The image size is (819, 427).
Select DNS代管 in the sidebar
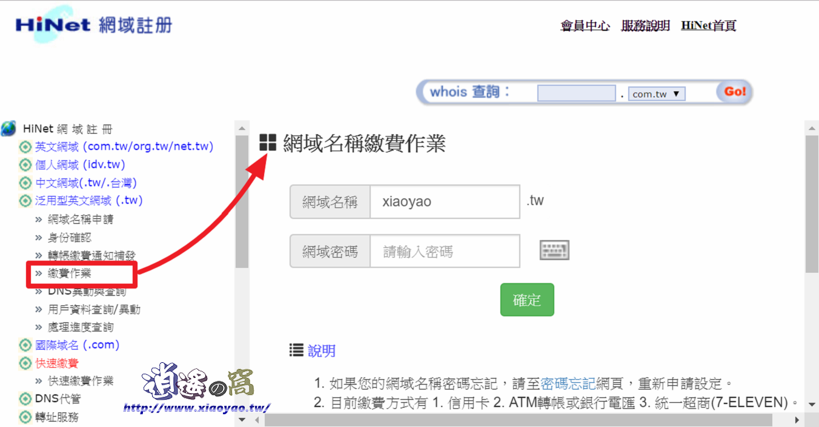58,399
